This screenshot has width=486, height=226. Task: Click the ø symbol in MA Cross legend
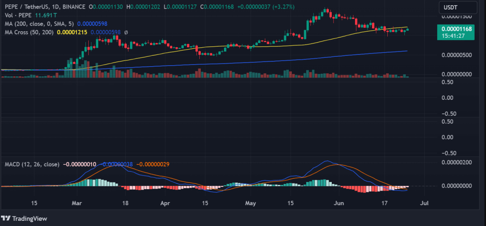click(x=126, y=32)
